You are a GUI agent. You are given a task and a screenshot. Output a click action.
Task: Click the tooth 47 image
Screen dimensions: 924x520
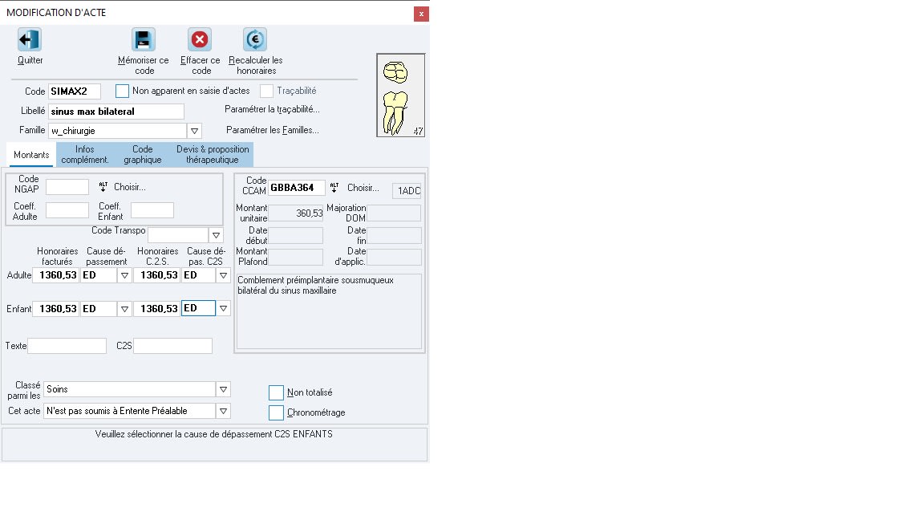400,95
